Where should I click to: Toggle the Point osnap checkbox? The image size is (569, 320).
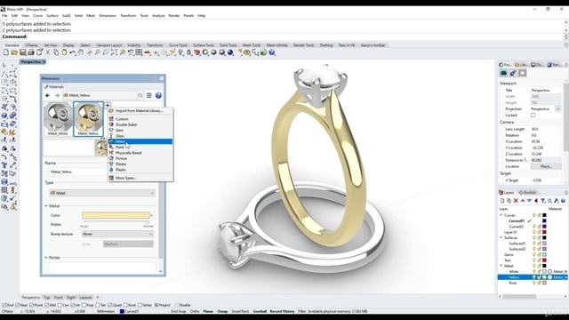coord(32,305)
